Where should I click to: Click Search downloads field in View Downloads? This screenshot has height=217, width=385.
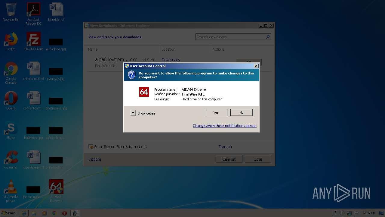230,37
